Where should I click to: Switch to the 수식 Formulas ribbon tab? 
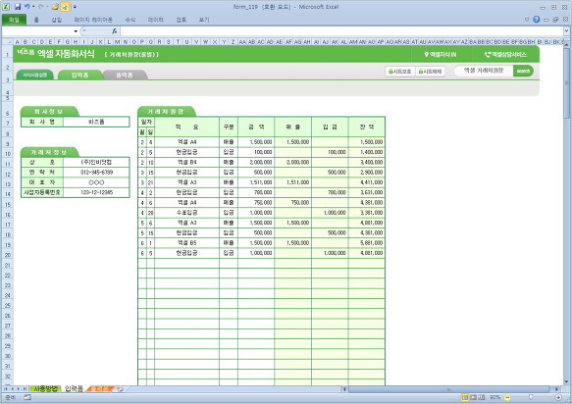[x=130, y=20]
